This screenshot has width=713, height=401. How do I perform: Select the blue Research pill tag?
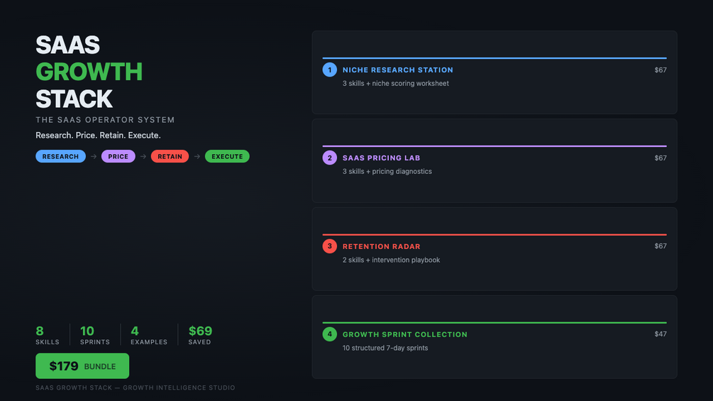tap(60, 157)
